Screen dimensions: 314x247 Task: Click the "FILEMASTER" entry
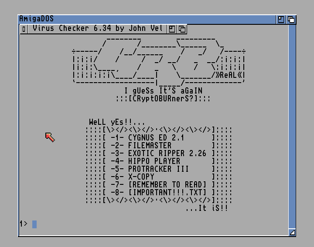pyautogui.click(x=150, y=145)
